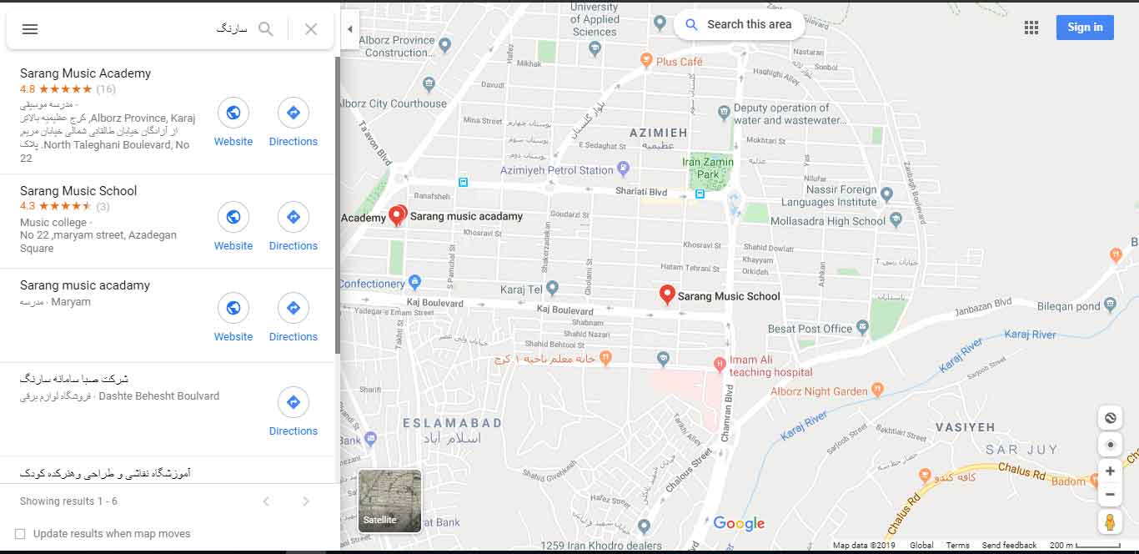Click Karaj Tel map marker

pos(553,290)
